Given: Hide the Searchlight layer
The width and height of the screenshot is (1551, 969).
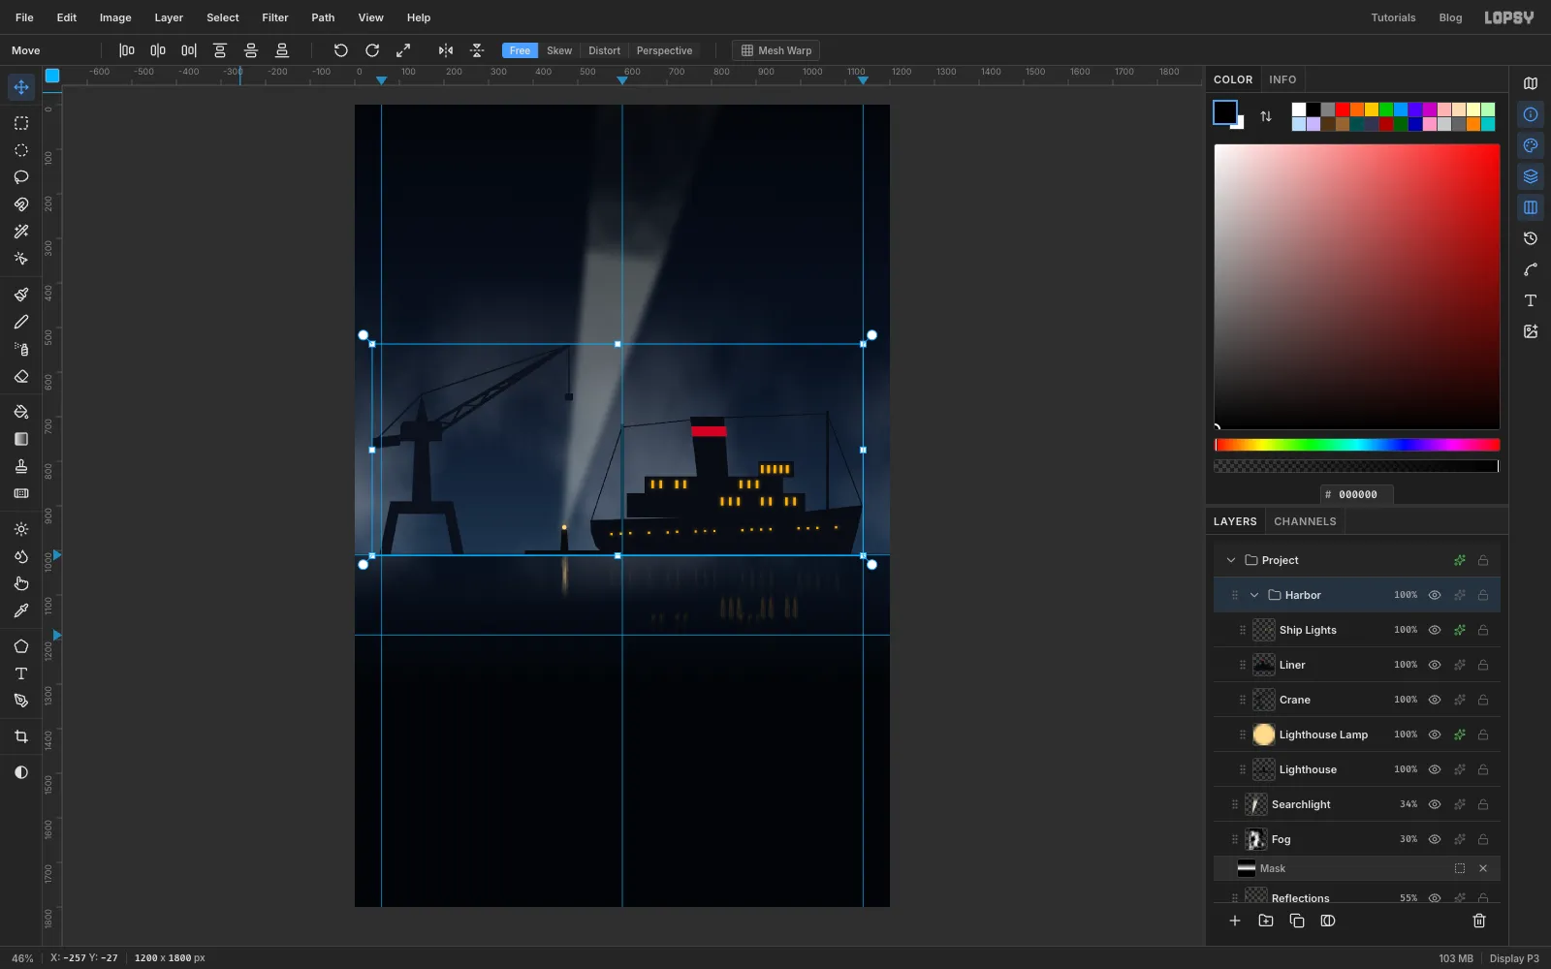Looking at the screenshot, I should (x=1435, y=804).
